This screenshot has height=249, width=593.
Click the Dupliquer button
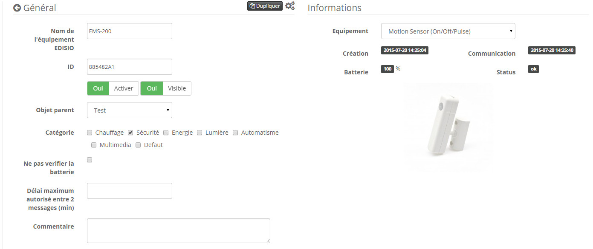(x=265, y=6)
